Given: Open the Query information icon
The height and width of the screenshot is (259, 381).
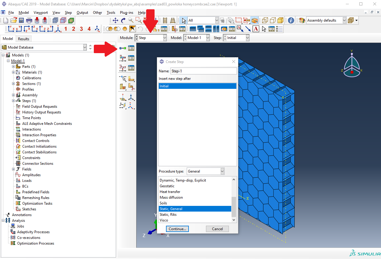Looking at the screenshot, I should [291, 20].
